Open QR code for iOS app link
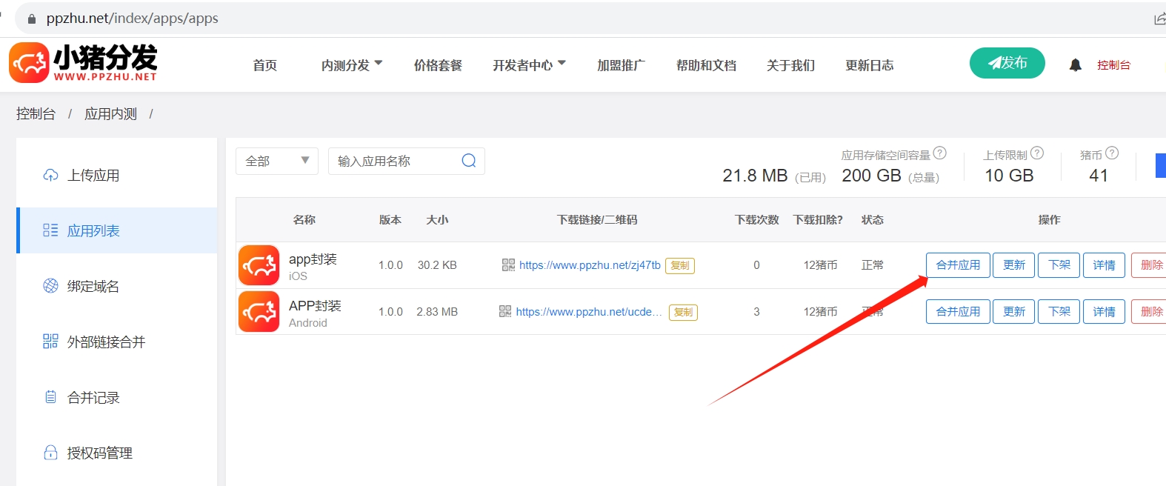The image size is (1166, 486). (x=508, y=265)
